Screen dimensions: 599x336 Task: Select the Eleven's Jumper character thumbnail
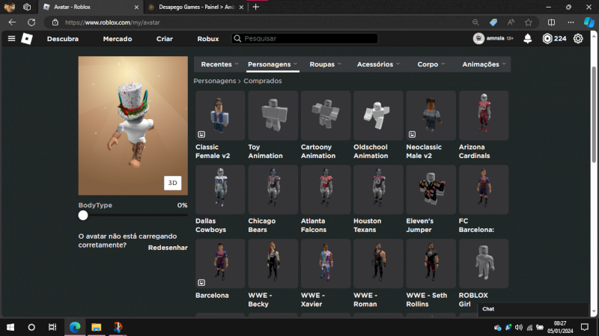click(431, 189)
